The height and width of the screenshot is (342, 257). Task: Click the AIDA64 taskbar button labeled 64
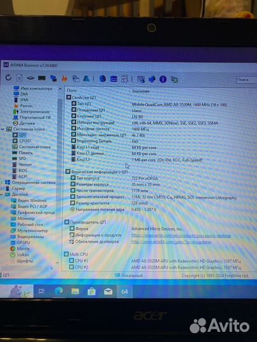124,291
